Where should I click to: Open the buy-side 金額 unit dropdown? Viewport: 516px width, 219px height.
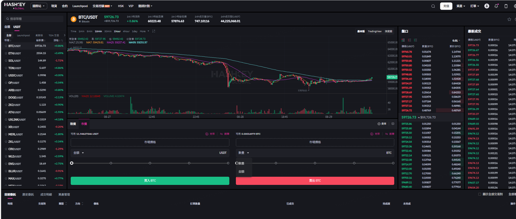[79, 153]
